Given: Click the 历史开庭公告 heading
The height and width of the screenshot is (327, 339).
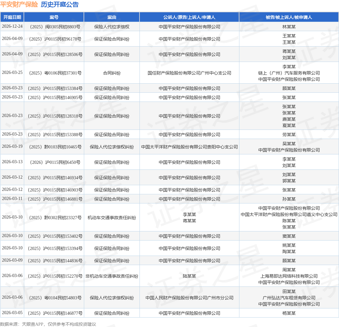Looking at the screenshot, I should (60, 4).
